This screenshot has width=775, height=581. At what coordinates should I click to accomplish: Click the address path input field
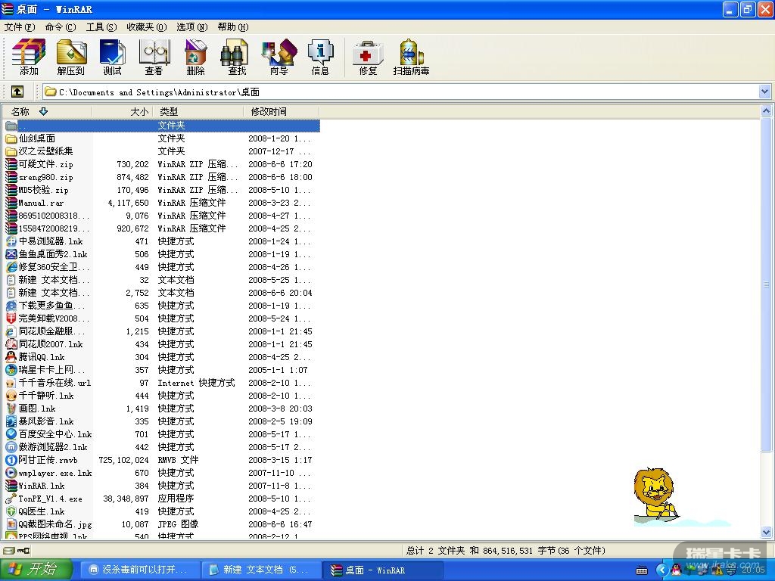(400, 92)
